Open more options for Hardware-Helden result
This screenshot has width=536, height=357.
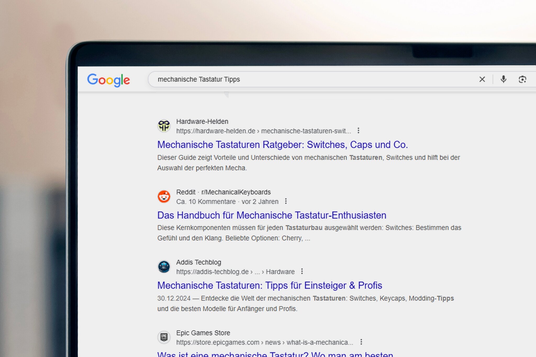point(358,131)
